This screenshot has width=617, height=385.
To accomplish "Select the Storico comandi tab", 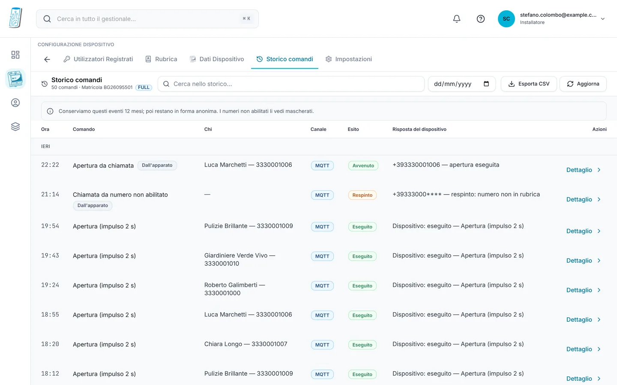I will tap(285, 59).
